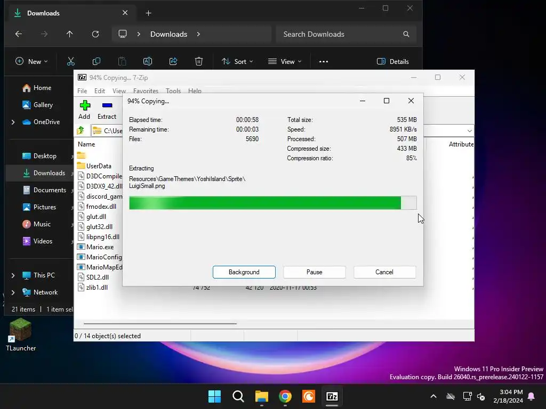Click the Cut icon in Explorer toolbar
546x409 pixels.
(71, 62)
